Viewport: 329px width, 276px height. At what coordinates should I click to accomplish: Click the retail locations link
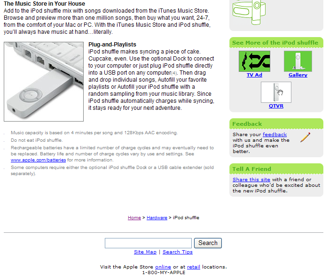194,267
